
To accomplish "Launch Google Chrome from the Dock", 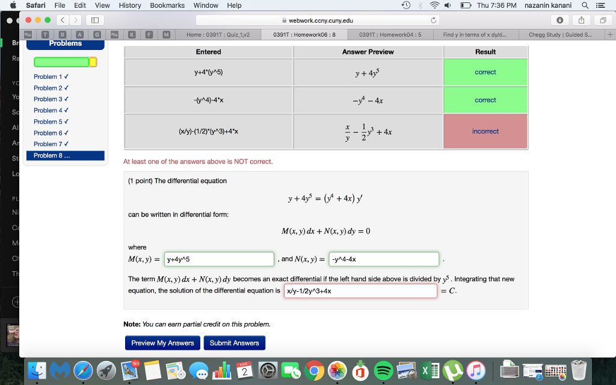I will click(313, 372).
